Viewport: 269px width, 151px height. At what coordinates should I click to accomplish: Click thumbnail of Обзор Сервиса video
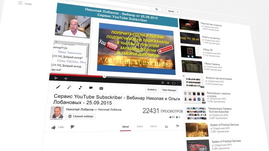(192, 67)
